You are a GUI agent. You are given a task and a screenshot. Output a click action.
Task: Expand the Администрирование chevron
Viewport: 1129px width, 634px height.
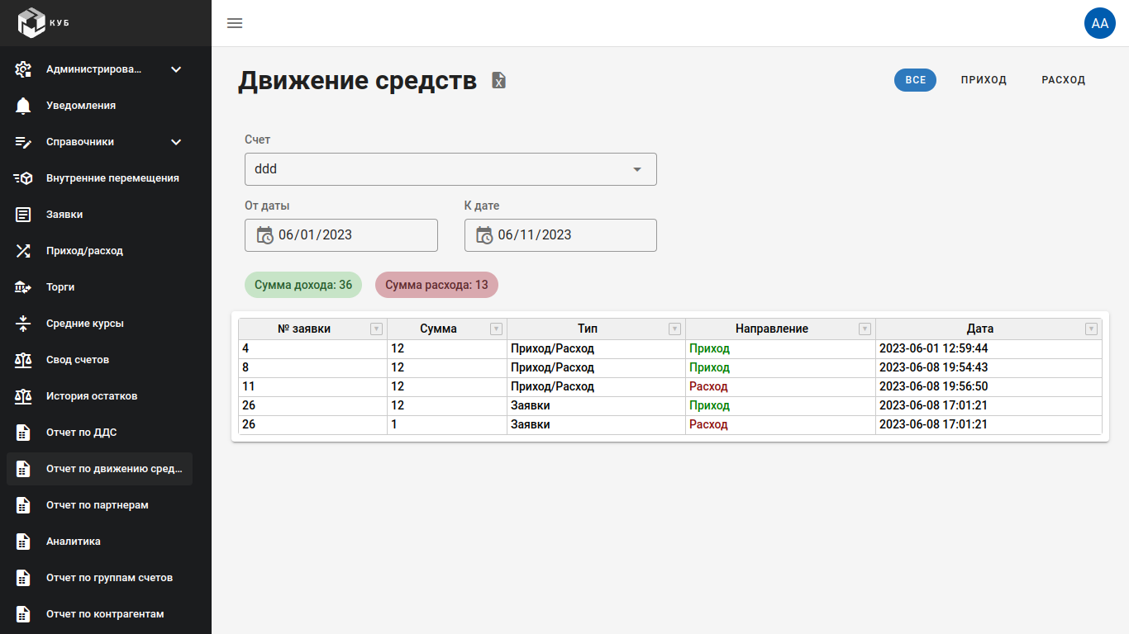tap(176, 69)
